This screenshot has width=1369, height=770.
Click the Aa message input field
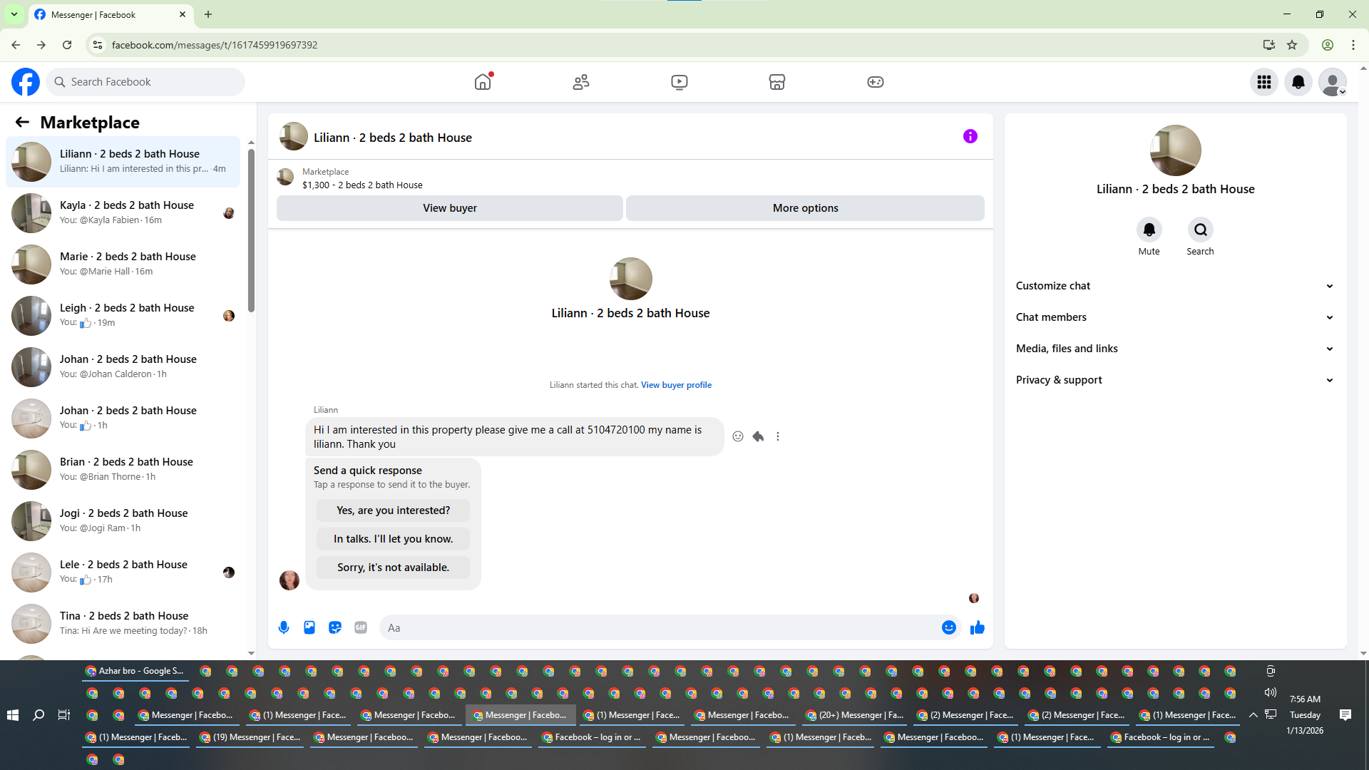pos(660,628)
